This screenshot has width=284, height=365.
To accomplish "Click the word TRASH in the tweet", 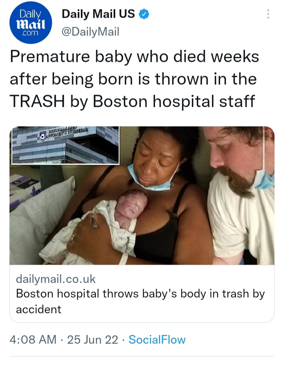I will coord(37,101).
